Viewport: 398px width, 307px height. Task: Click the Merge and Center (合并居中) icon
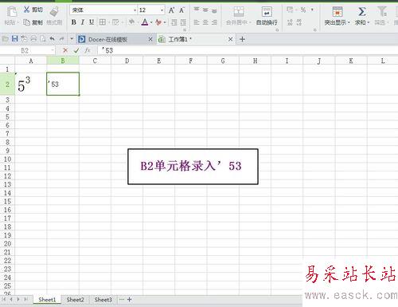coord(239,12)
